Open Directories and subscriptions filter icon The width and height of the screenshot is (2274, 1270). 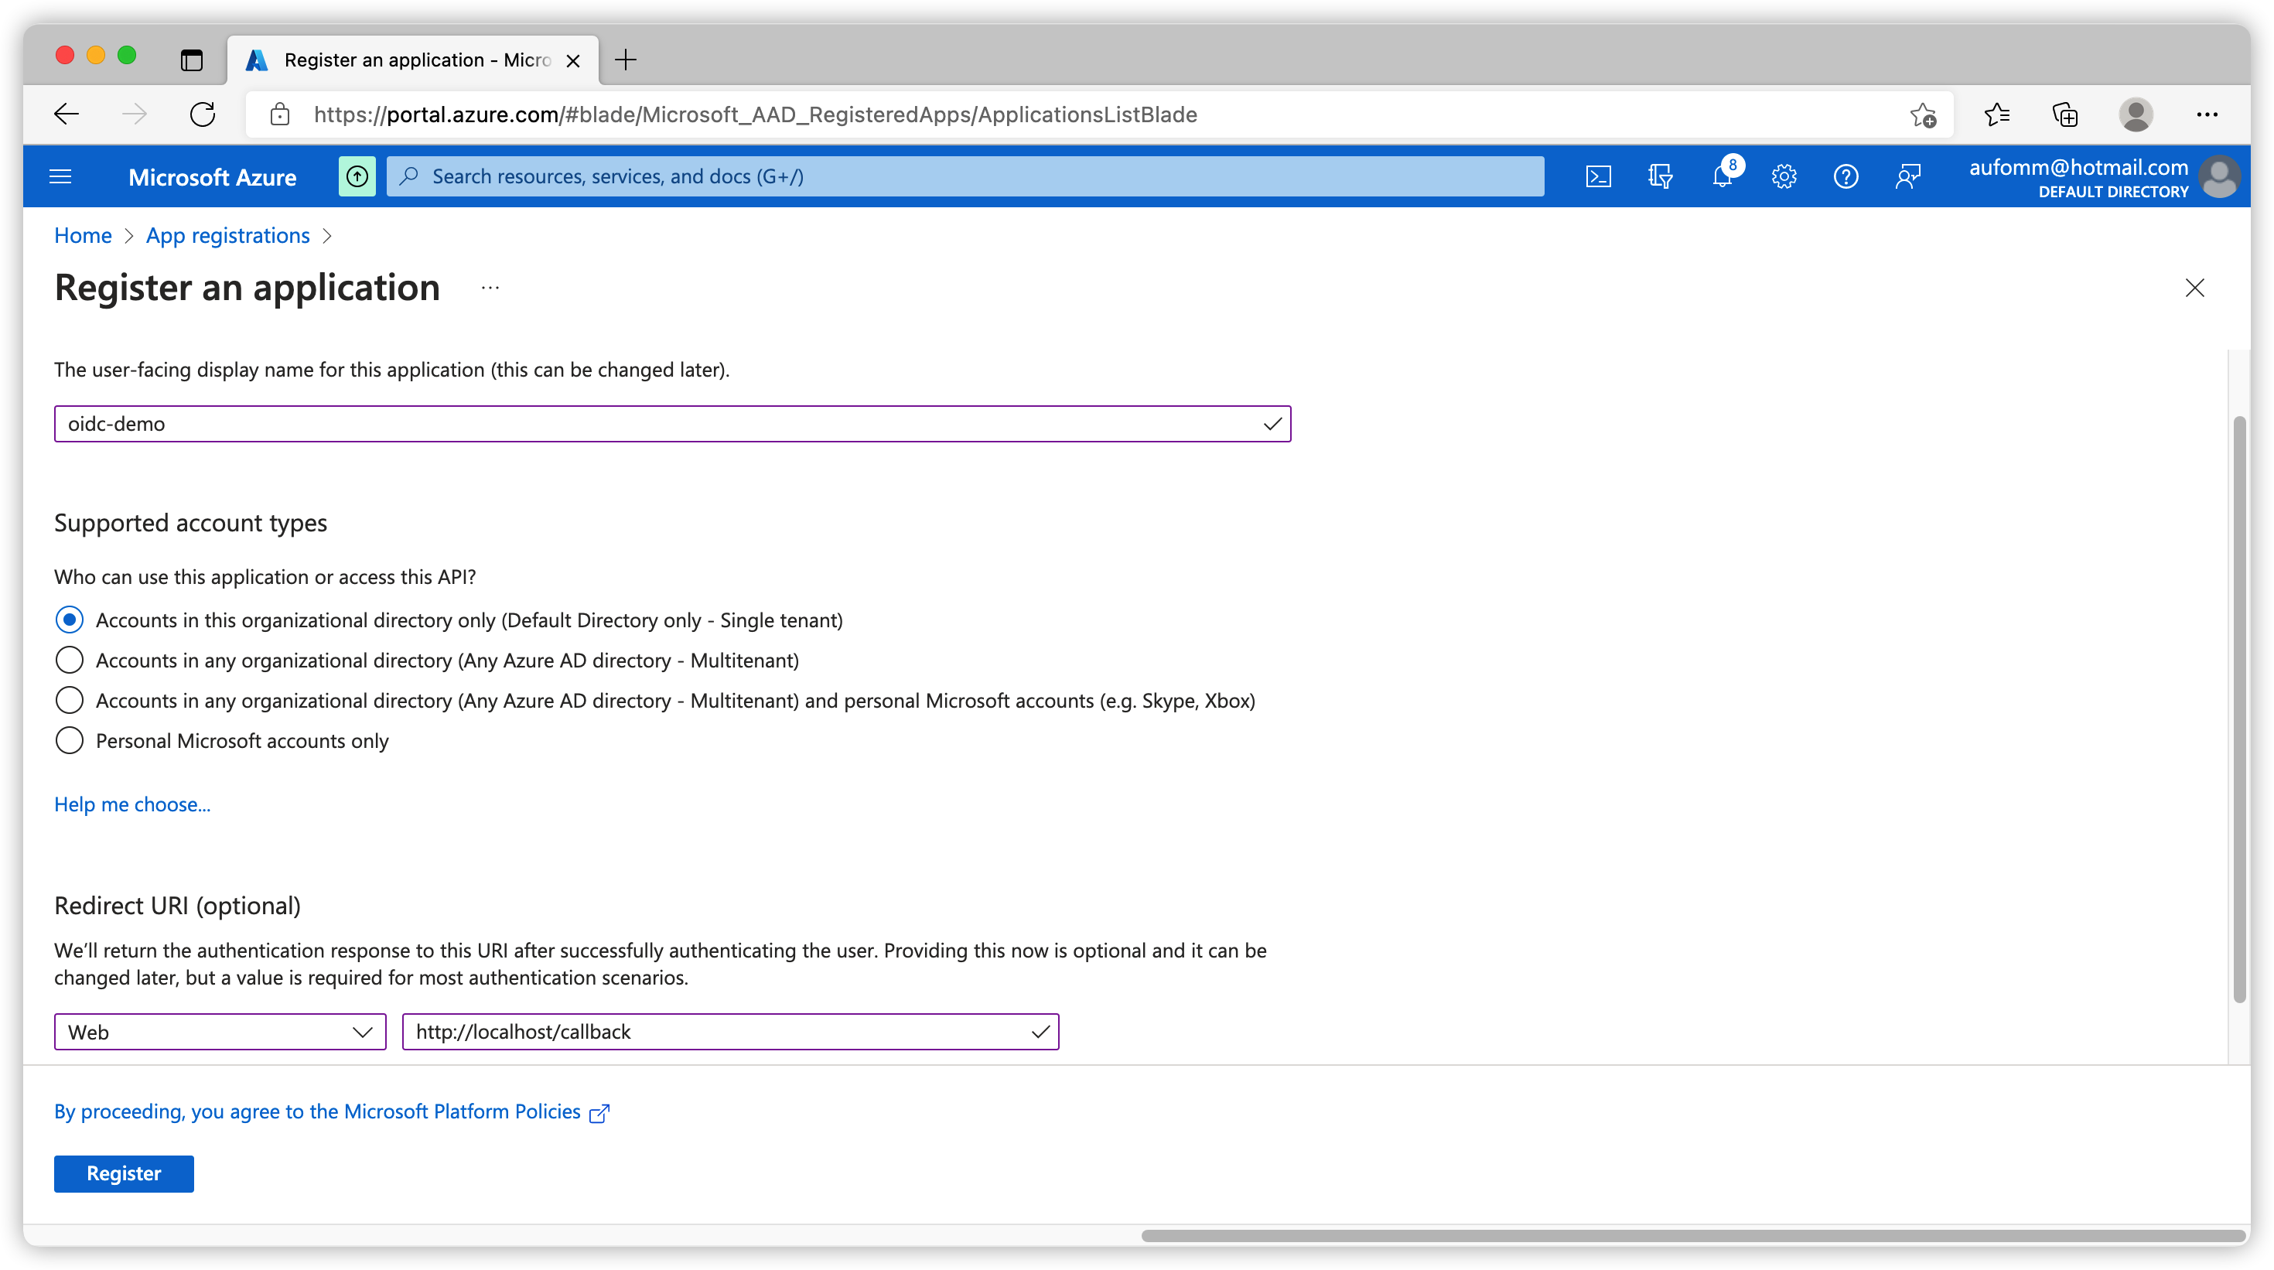coord(1660,176)
